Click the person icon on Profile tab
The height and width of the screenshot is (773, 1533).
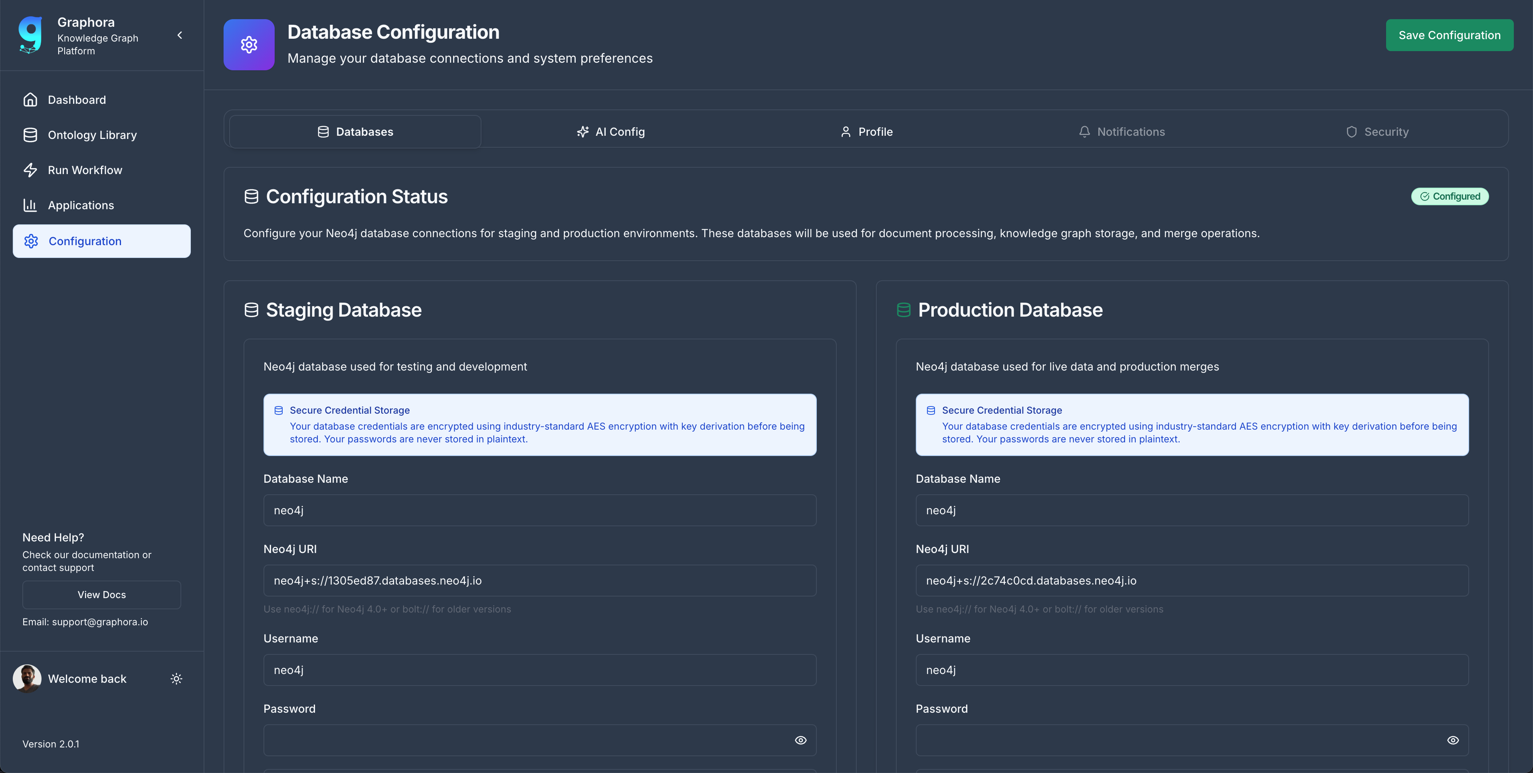pyautogui.click(x=846, y=131)
